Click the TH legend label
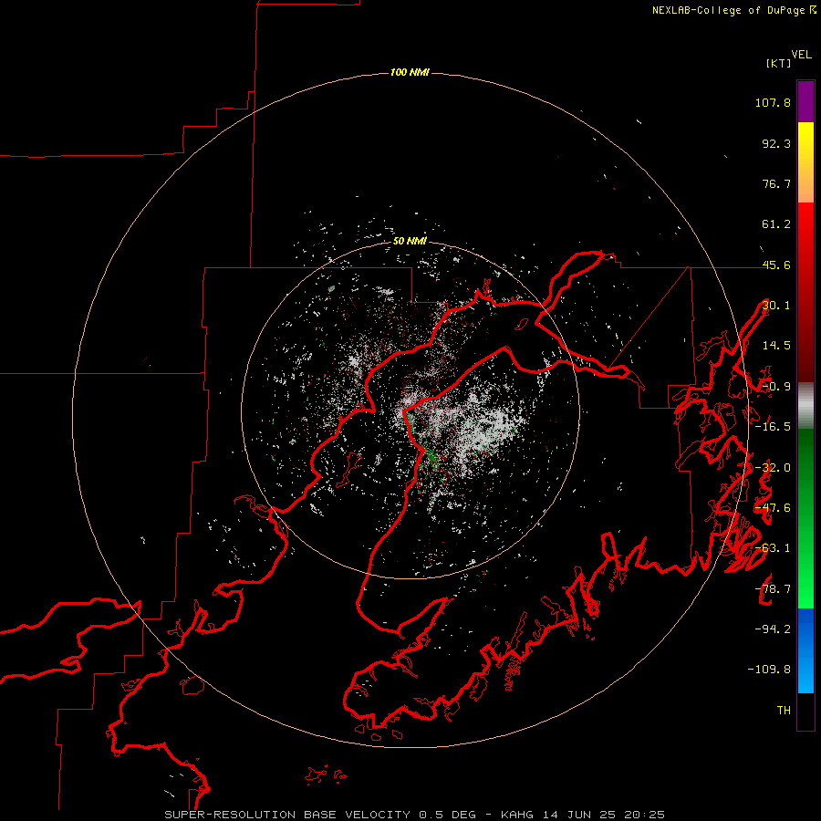 784,711
